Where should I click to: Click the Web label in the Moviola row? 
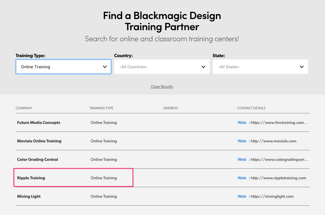point(242,141)
